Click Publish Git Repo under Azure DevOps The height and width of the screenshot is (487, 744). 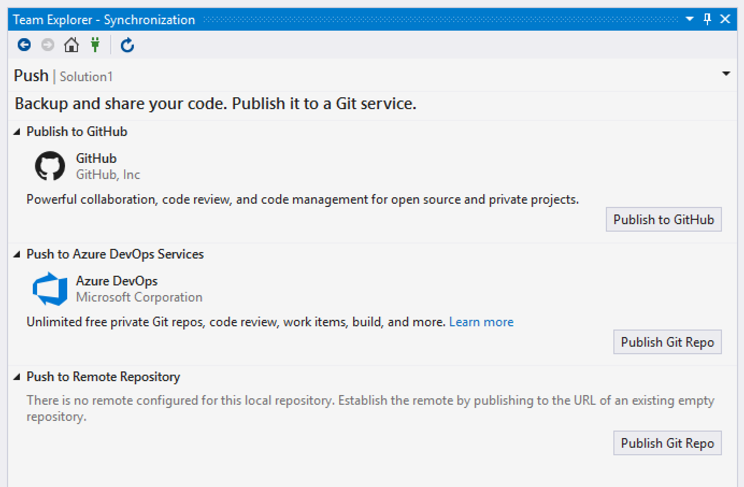[668, 342]
